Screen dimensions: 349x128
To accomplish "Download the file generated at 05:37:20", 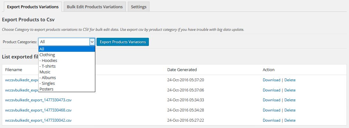I will click(271, 80).
